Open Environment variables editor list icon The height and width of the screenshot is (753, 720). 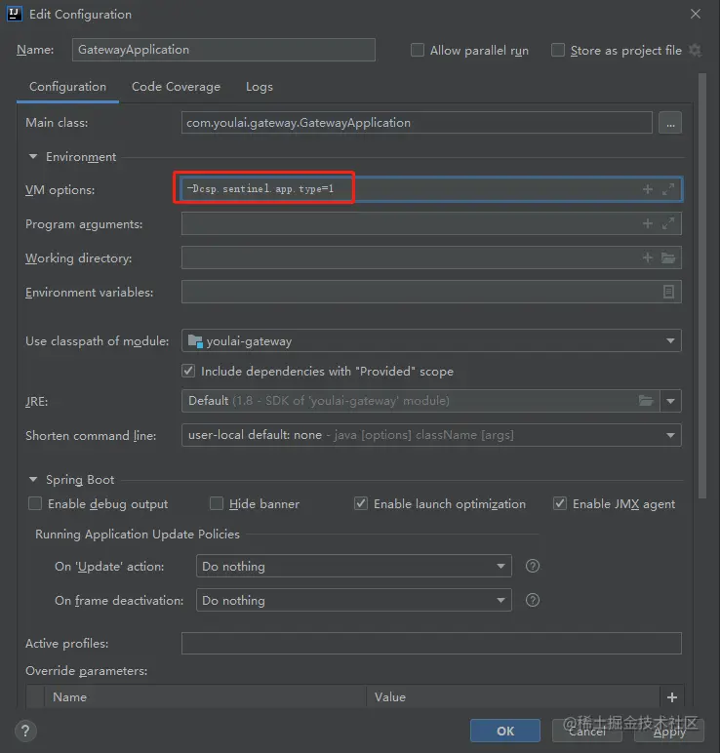point(668,292)
